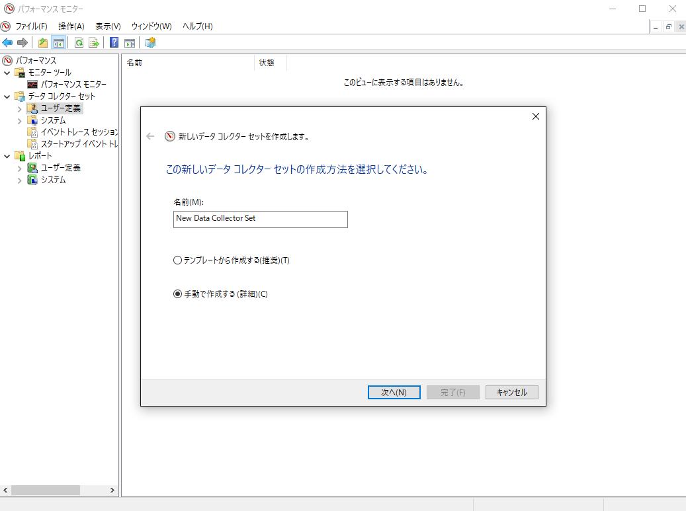Image resolution: width=686 pixels, height=511 pixels.
Task: Click the ユーザー定義 icon under レポート
Action: 32,168
